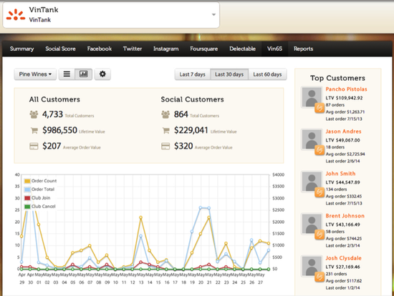The width and height of the screenshot is (394, 296).
Task: Switch to the Delectable tab
Action: click(x=242, y=49)
